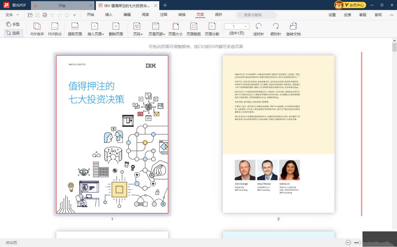Viewport: 397px width, 247px height.
Task: Click the PDF合并 merge tool
Action: [x=37, y=29]
